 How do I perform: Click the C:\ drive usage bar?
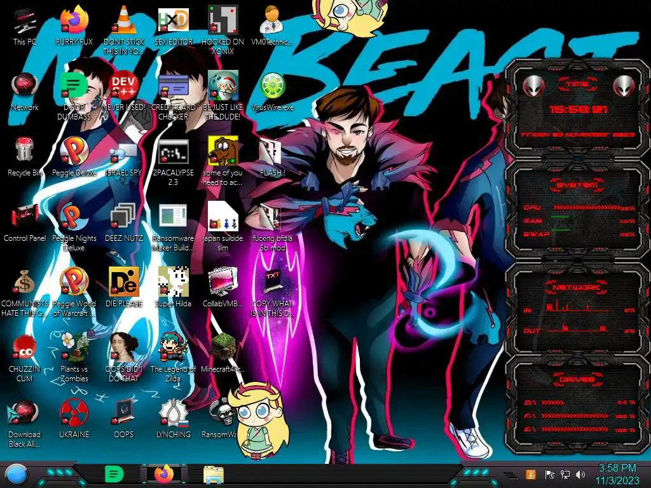tap(552, 402)
